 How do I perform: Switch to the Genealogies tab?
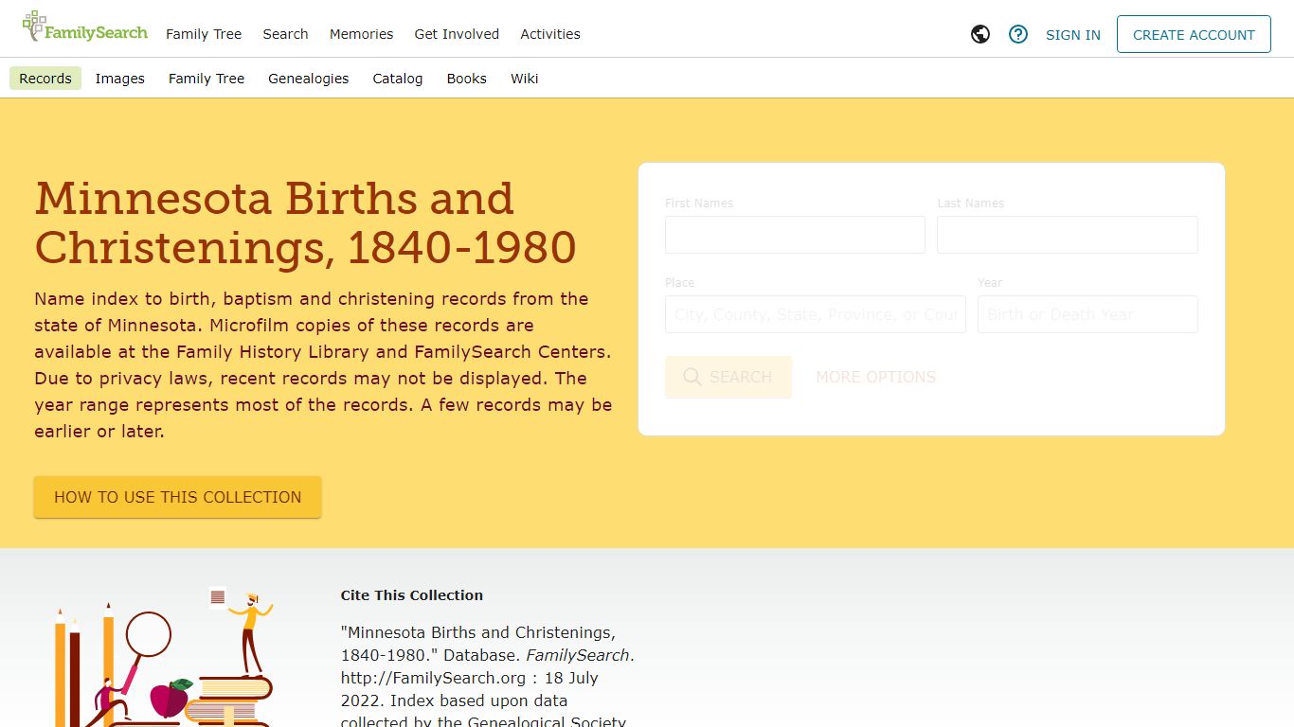(309, 79)
